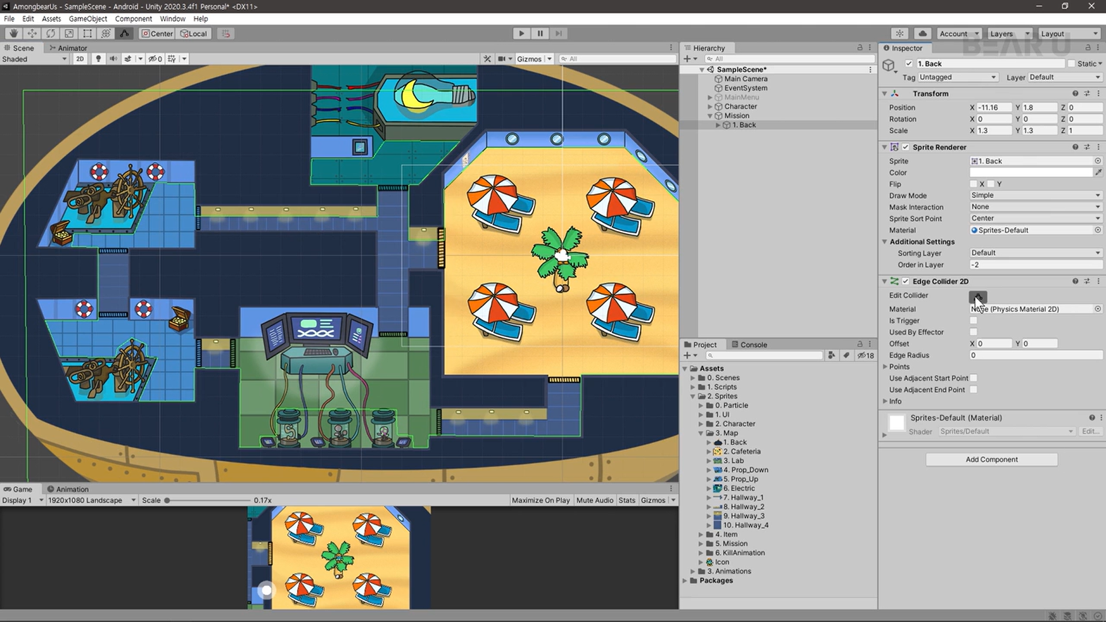Image resolution: width=1106 pixels, height=622 pixels.
Task: Open Mask Interaction dropdown
Action: click(x=1036, y=207)
